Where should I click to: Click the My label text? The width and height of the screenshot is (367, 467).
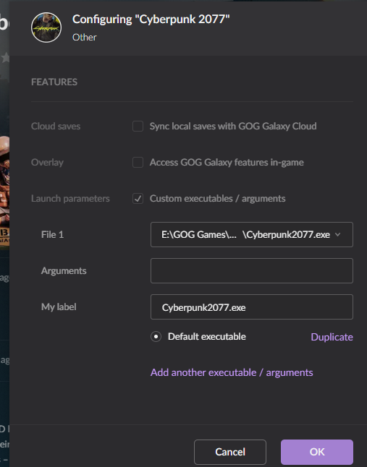click(59, 307)
